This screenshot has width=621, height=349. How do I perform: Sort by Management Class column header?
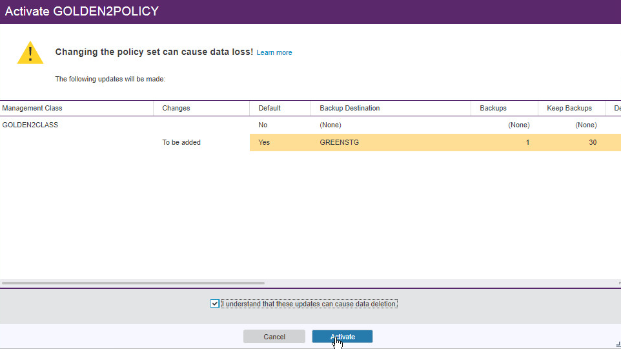(32, 108)
